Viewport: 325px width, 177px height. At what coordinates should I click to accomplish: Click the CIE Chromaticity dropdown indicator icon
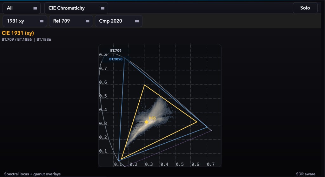103,8
